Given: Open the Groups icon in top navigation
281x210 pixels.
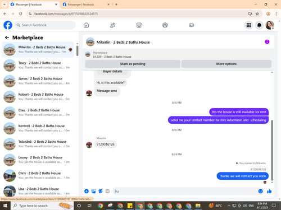Looking at the screenshot, I should (165, 25).
